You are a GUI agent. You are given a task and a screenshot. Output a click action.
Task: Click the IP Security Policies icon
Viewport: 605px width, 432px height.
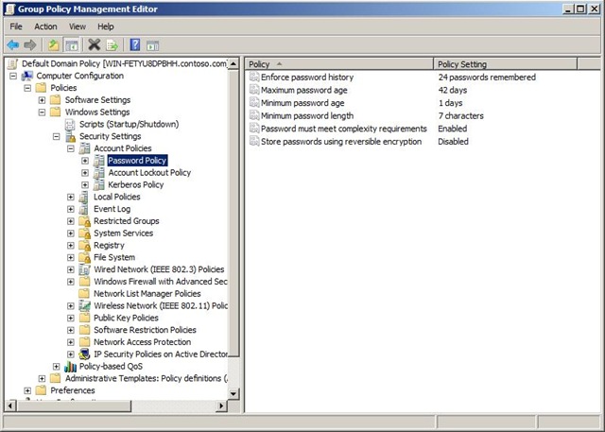click(84, 354)
